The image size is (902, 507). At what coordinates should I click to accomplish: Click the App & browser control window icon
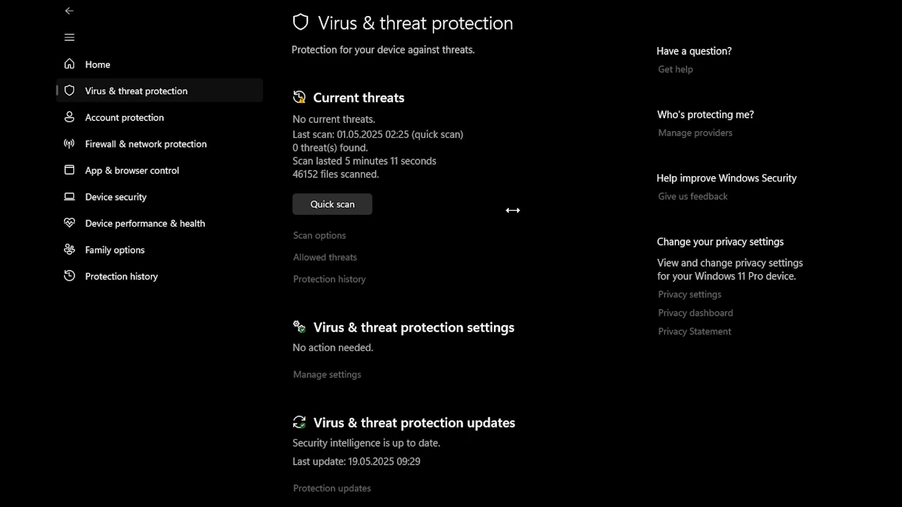[x=69, y=170]
